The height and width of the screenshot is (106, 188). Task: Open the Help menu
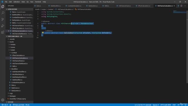pos(44,2)
